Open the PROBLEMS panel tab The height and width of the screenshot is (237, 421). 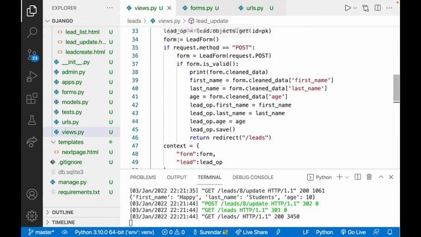pos(143,177)
